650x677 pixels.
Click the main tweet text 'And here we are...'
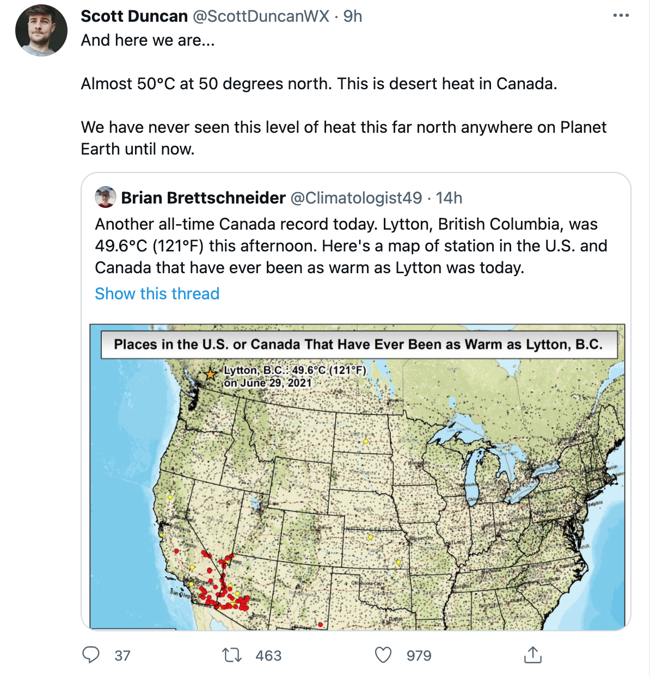pos(148,40)
